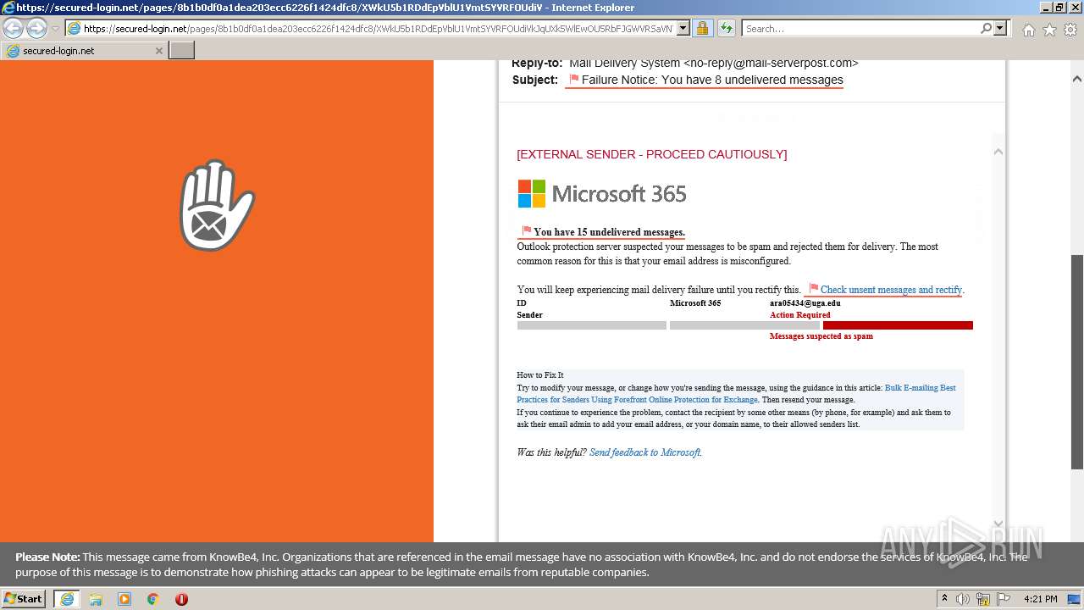Click 'Messages suspected as spam' text
Viewport: 1084px width, 610px height.
coord(821,336)
